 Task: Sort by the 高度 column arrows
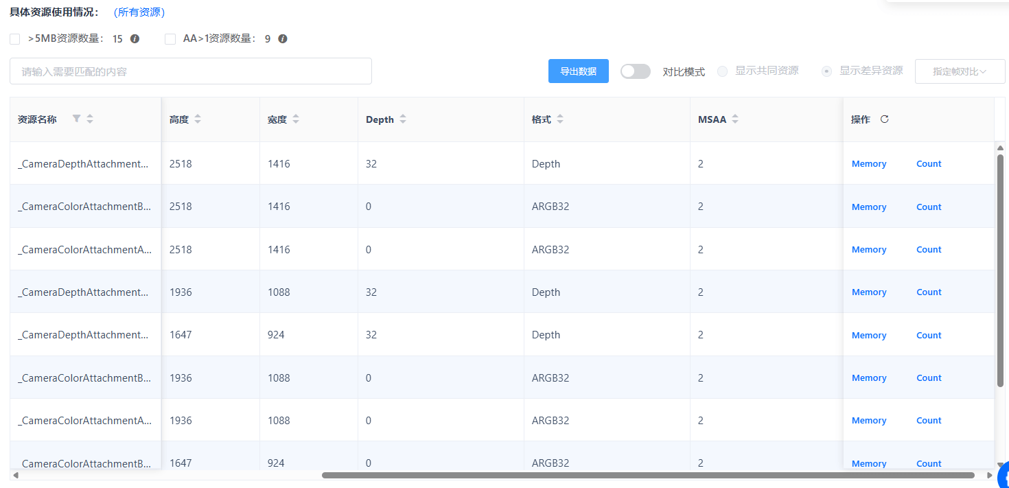(198, 119)
